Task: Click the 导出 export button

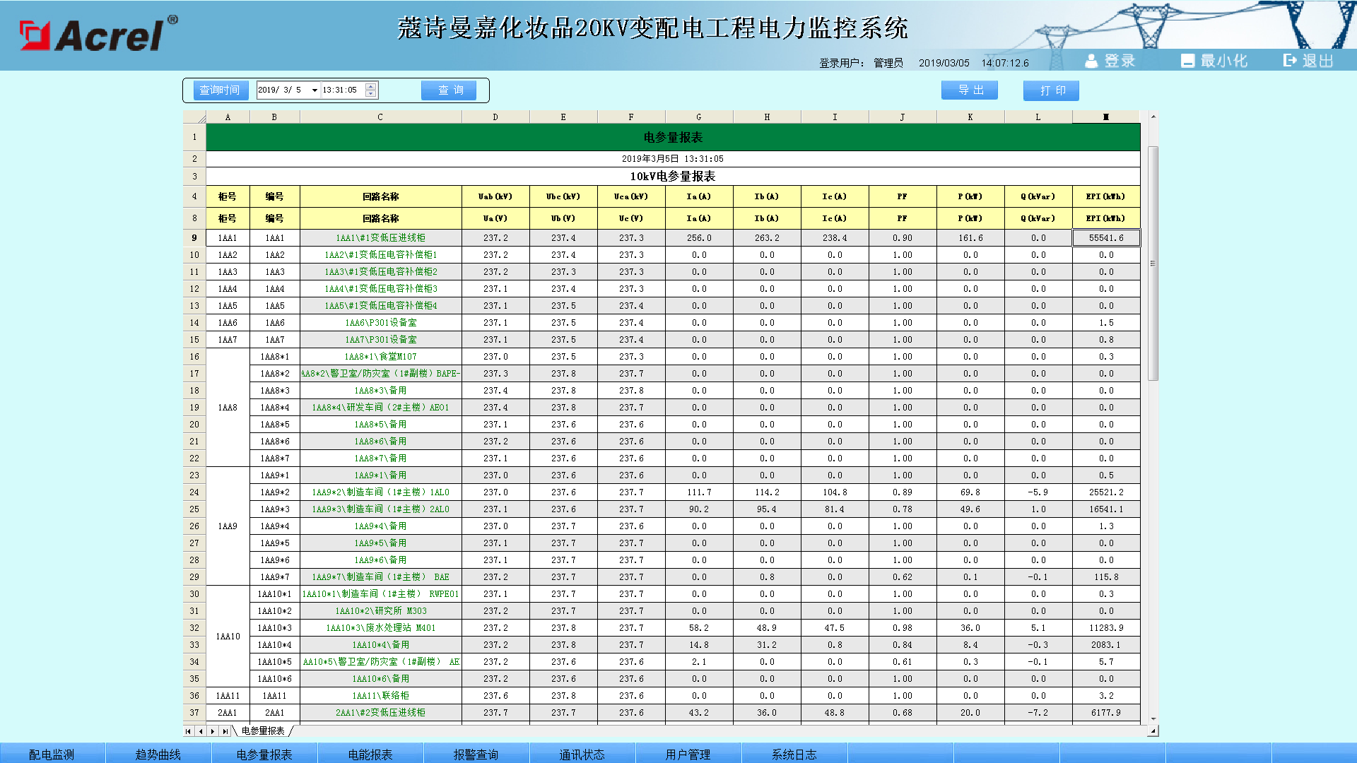Action: [970, 90]
